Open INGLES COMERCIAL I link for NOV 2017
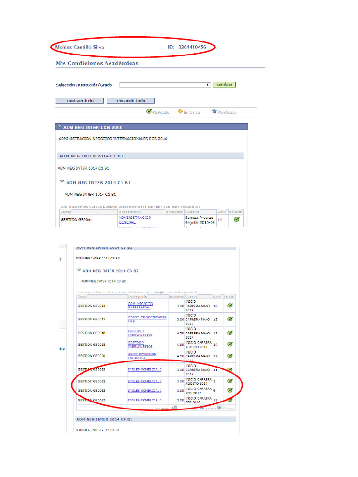The height and width of the screenshot is (477, 358). coord(145,391)
